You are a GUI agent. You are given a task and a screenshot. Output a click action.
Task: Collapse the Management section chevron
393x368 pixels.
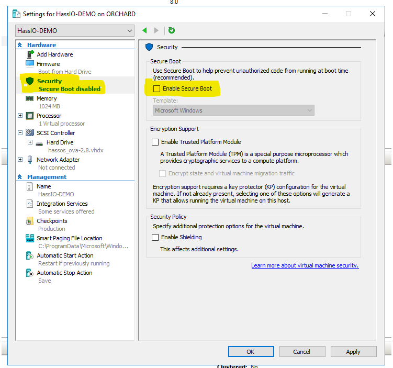point(20,177)
